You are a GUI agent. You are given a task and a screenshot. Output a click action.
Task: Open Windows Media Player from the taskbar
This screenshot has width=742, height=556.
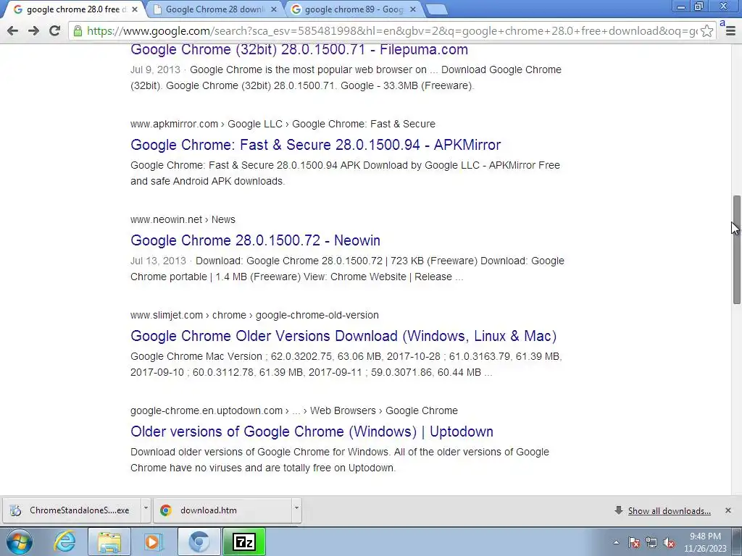pyautogui.click(x=154, y=542)
